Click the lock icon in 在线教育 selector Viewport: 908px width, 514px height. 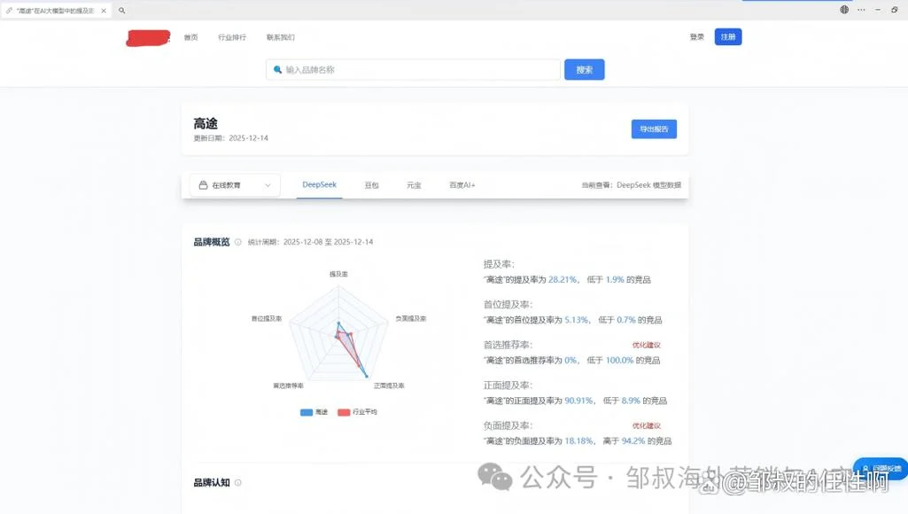(203, 185)
